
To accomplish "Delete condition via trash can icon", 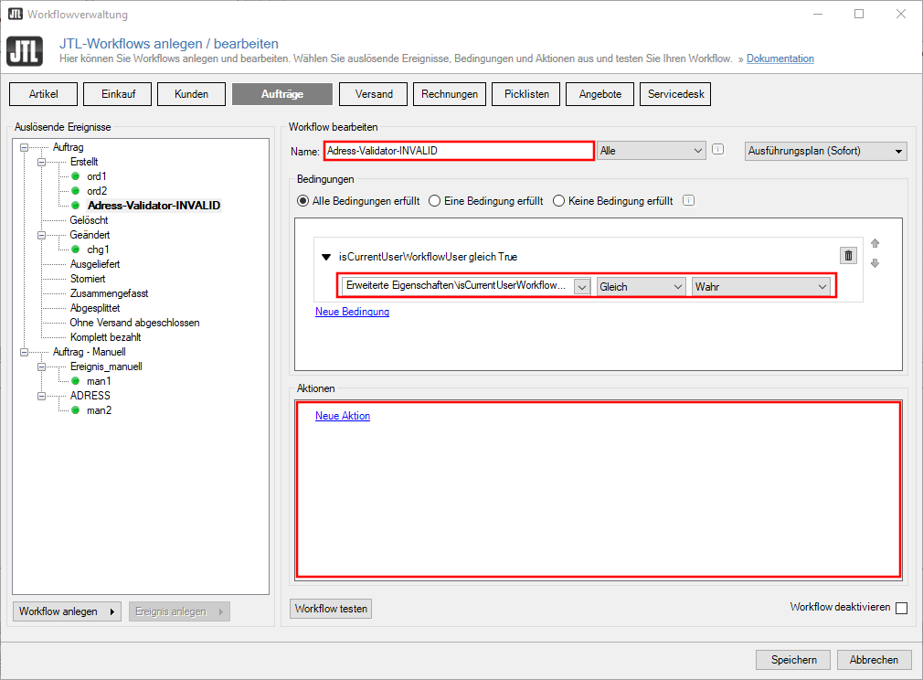I will 848,256.
